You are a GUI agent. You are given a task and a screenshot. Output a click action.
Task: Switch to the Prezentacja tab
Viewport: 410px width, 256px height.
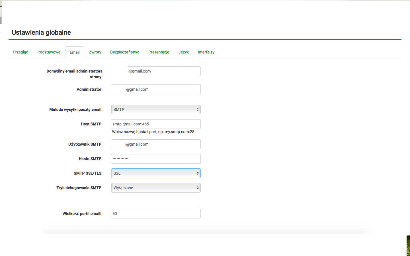click(x=159, y=52)
